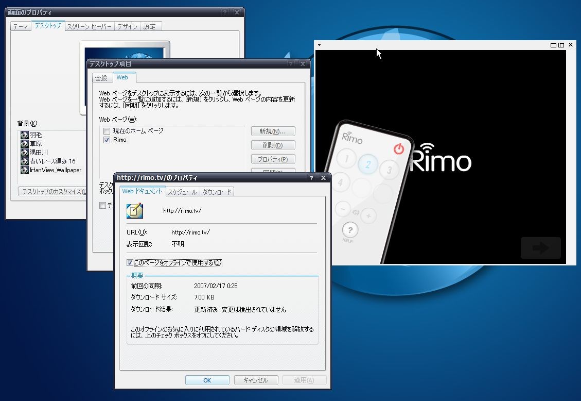Select the デスクトップ tab in 画面のプロパティ
This screenshot has width=581, height=401.
[48, 26]
